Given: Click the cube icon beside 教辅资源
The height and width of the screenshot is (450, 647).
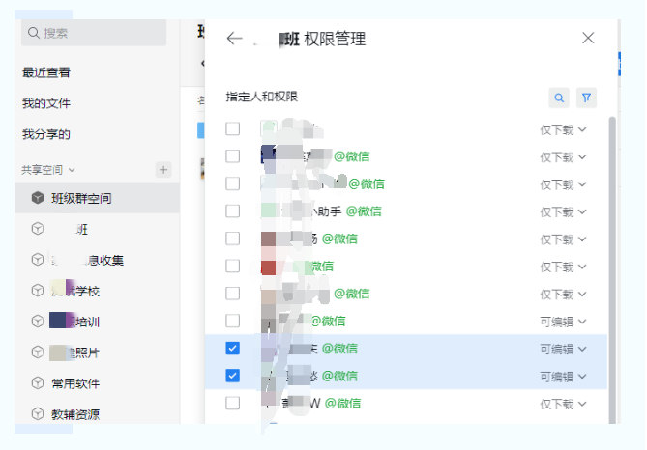Looking at the screenshot, I should [37, 414].
